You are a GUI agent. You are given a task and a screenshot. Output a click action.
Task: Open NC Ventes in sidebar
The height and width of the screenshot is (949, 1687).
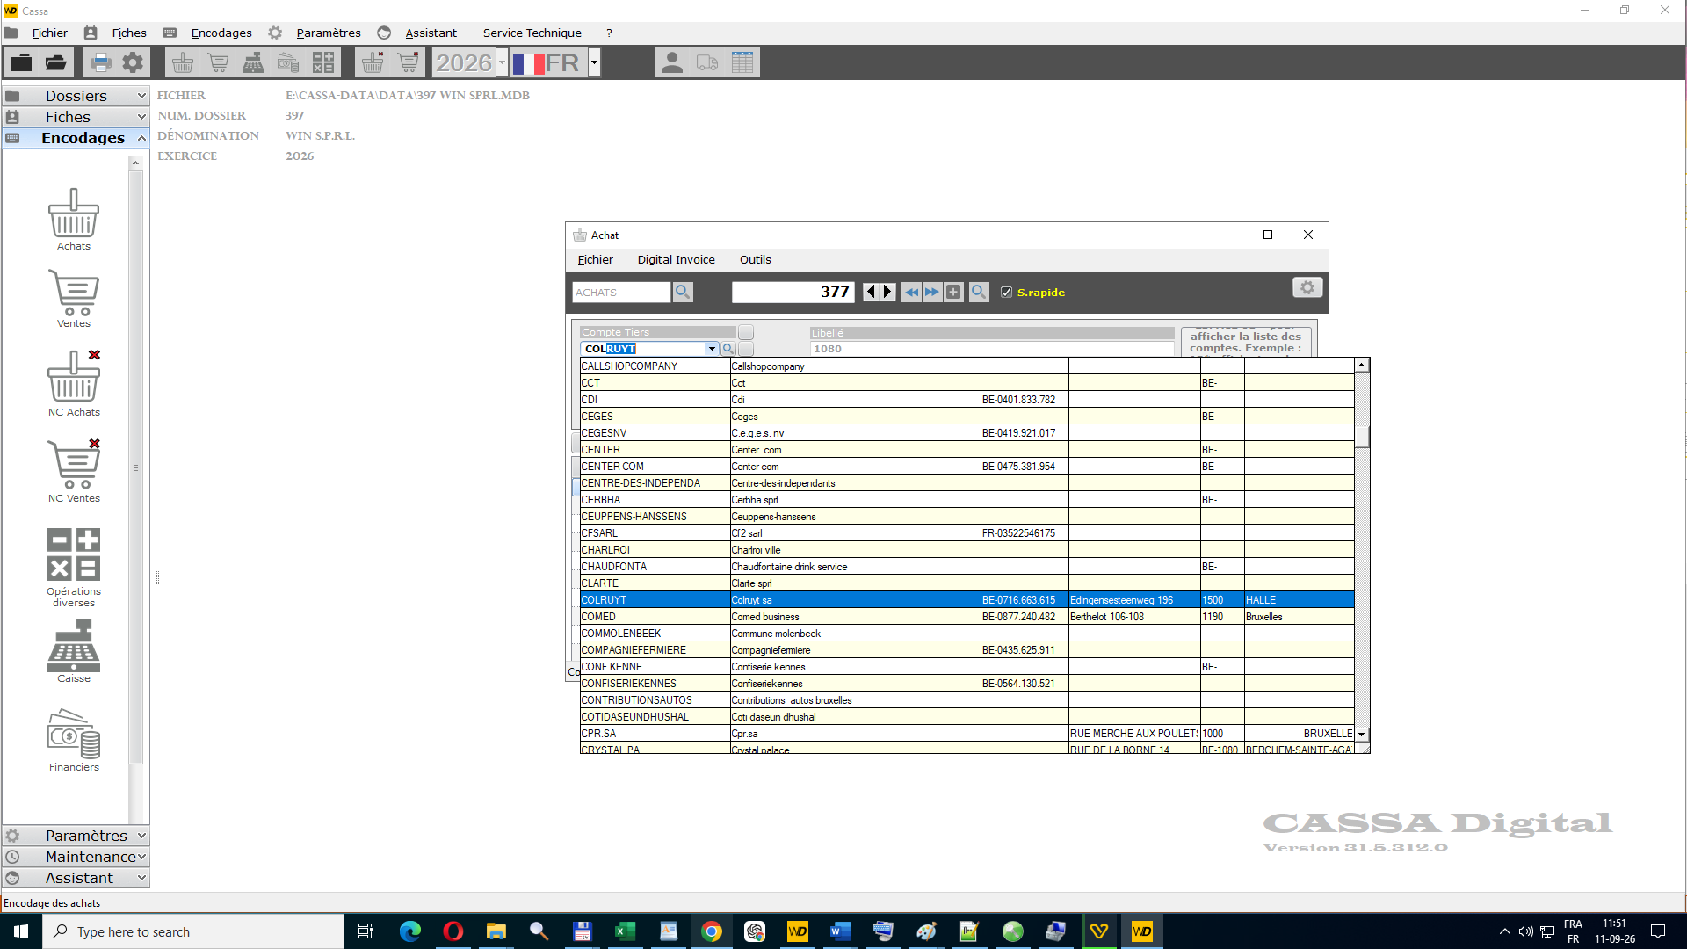pyautogui.click(x=74, y=470)
